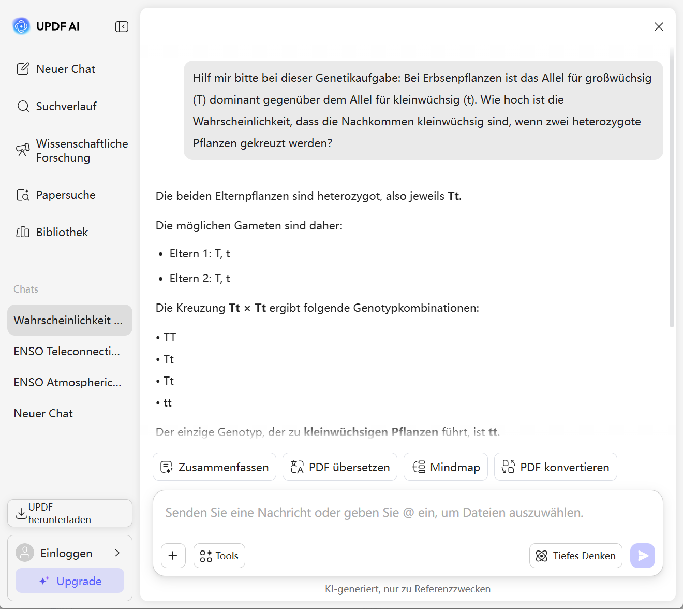Select the Wahrscheinlichkeit chat entry
This screenshot has width=683, height=609.
click(x=70, y=320)
